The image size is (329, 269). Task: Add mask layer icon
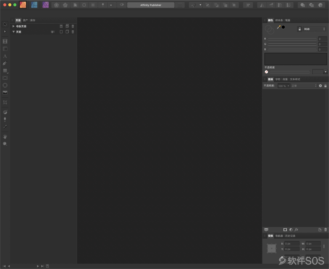click(285, 230)
